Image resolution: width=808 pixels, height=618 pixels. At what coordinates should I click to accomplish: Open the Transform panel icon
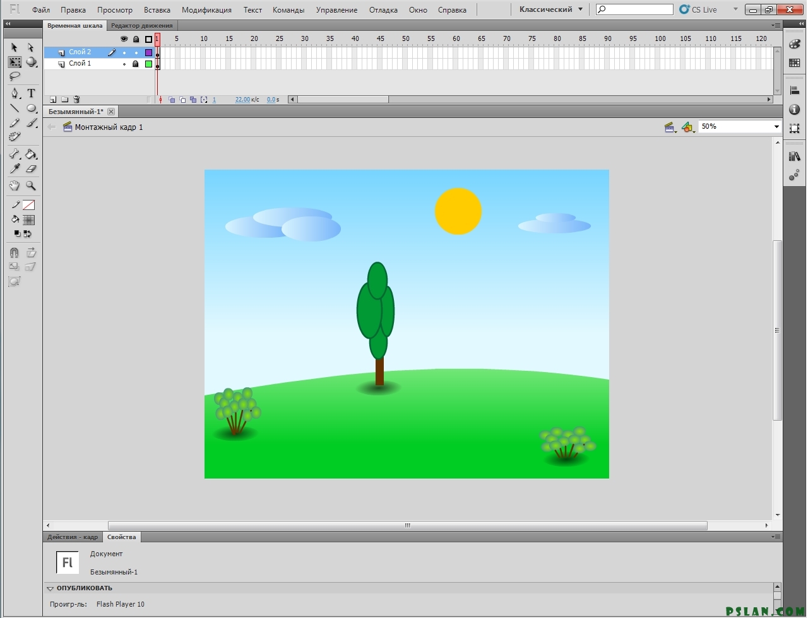point(795,128)
